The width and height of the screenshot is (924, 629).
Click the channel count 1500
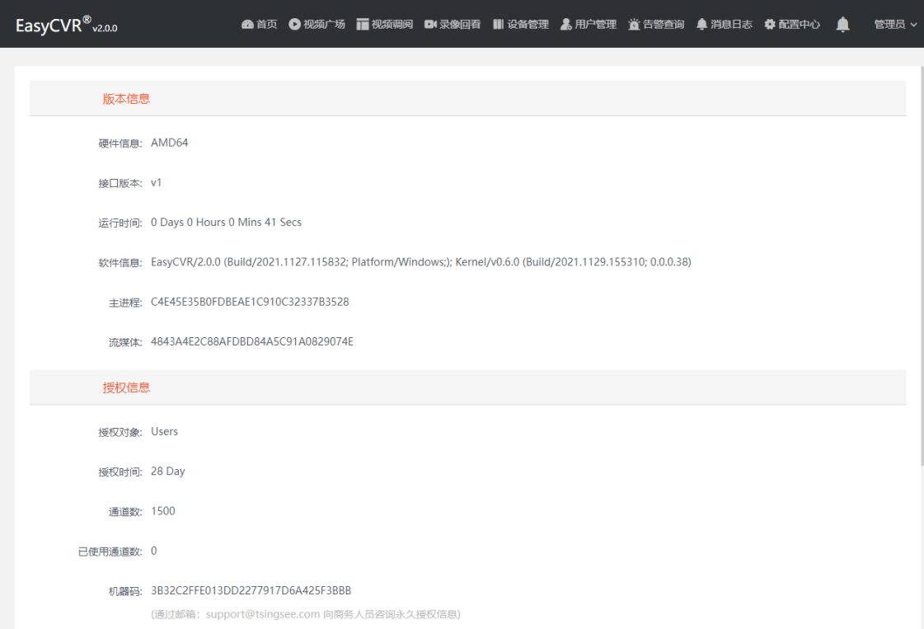pos(163,511)
